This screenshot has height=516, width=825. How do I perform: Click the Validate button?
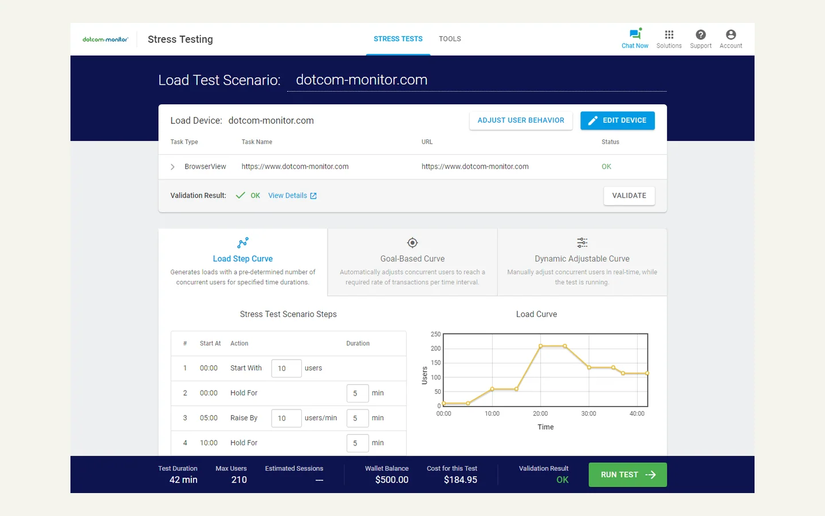(629, 196)
